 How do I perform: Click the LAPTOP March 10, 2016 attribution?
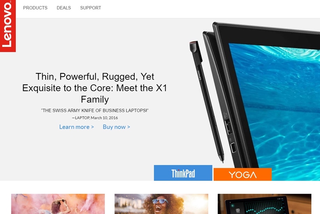[x=95, y=118]
